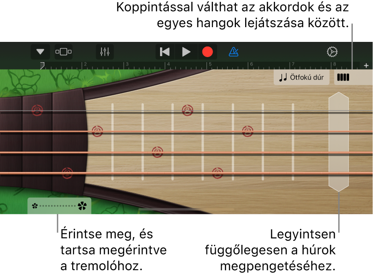Click bar 4 on the ruler
373x278 pixels.
pos(168,64)
